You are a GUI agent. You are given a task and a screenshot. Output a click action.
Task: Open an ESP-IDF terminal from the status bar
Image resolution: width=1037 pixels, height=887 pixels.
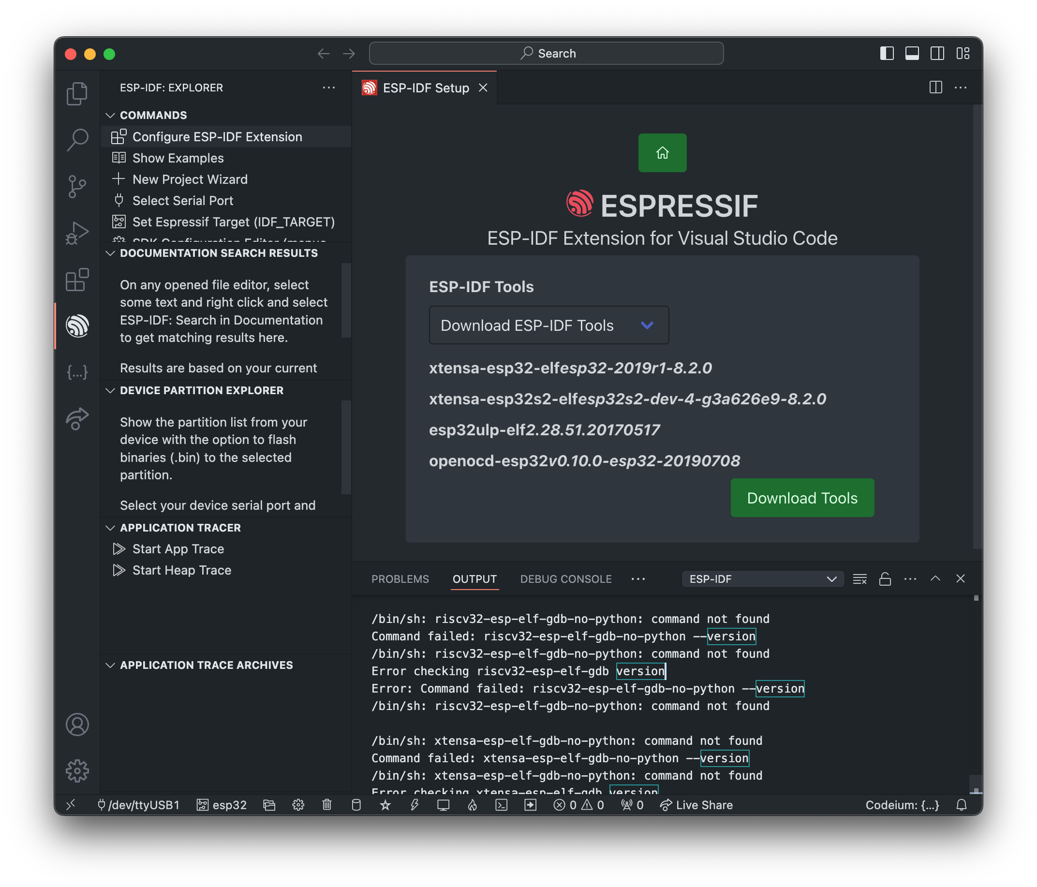[x=502, y=805]
